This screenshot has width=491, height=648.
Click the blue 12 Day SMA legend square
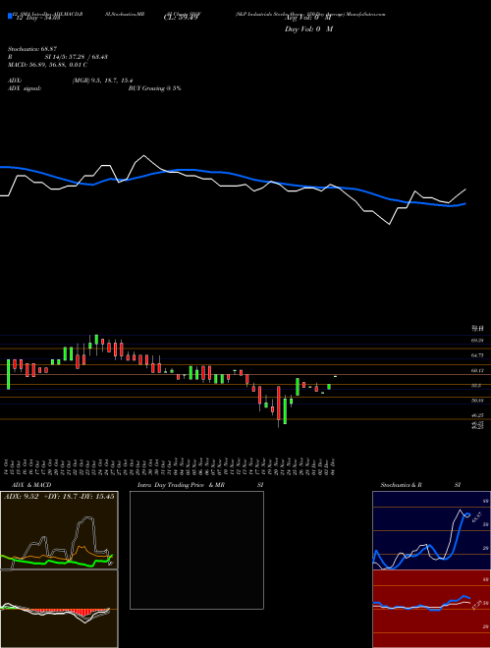point(11,16)
